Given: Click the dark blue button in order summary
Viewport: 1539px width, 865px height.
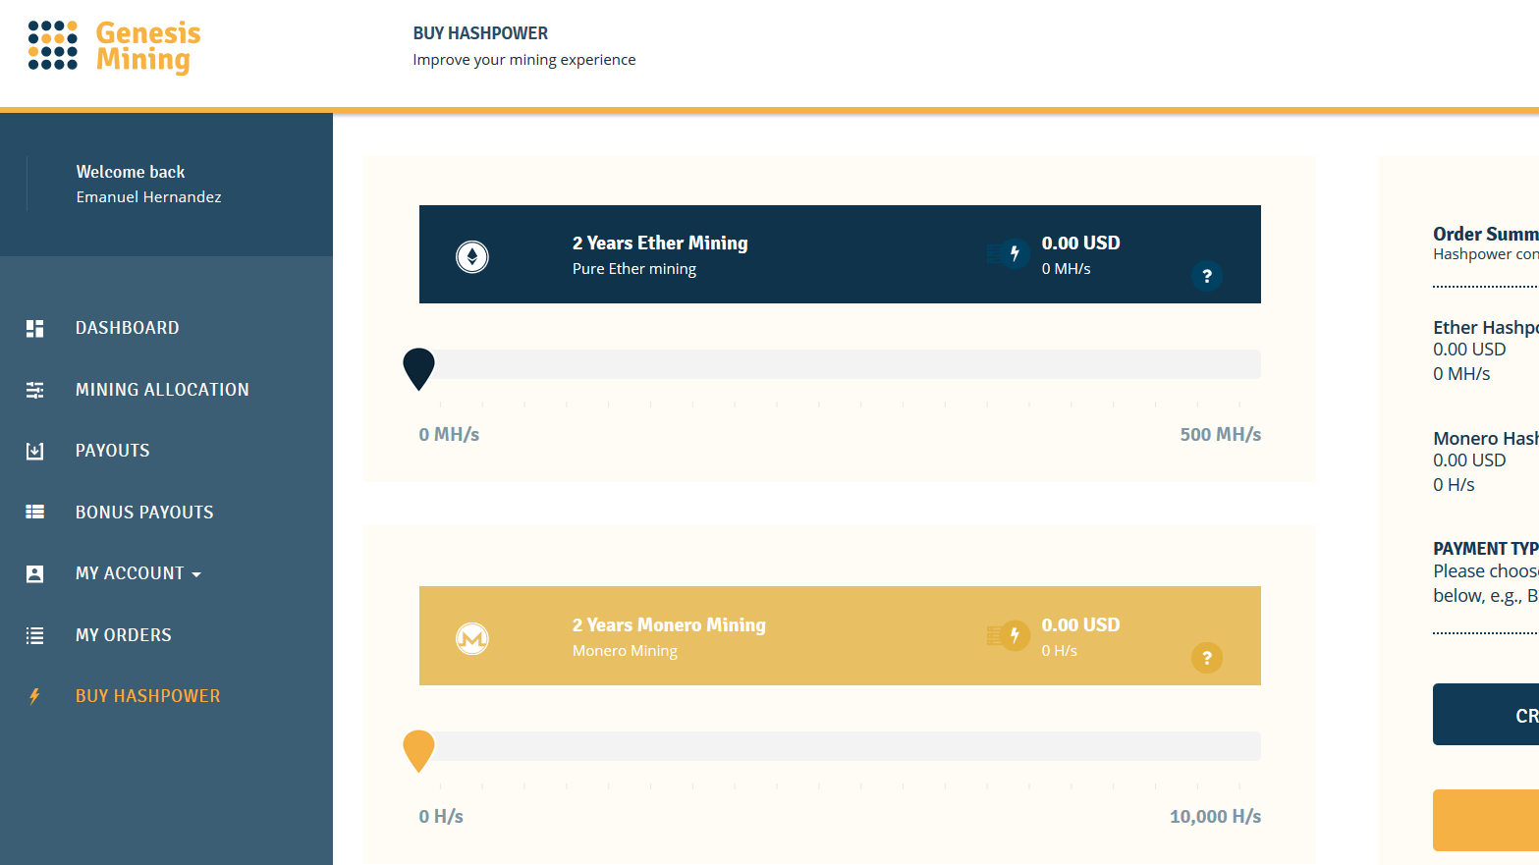Looking at the screenshot, I should pyautogui.click(x=1486, y=715).
